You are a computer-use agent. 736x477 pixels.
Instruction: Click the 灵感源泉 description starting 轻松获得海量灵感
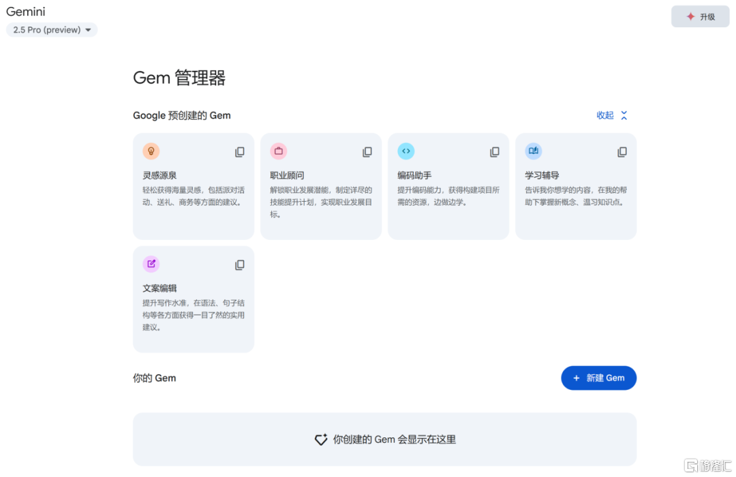(x=194, y=196)
